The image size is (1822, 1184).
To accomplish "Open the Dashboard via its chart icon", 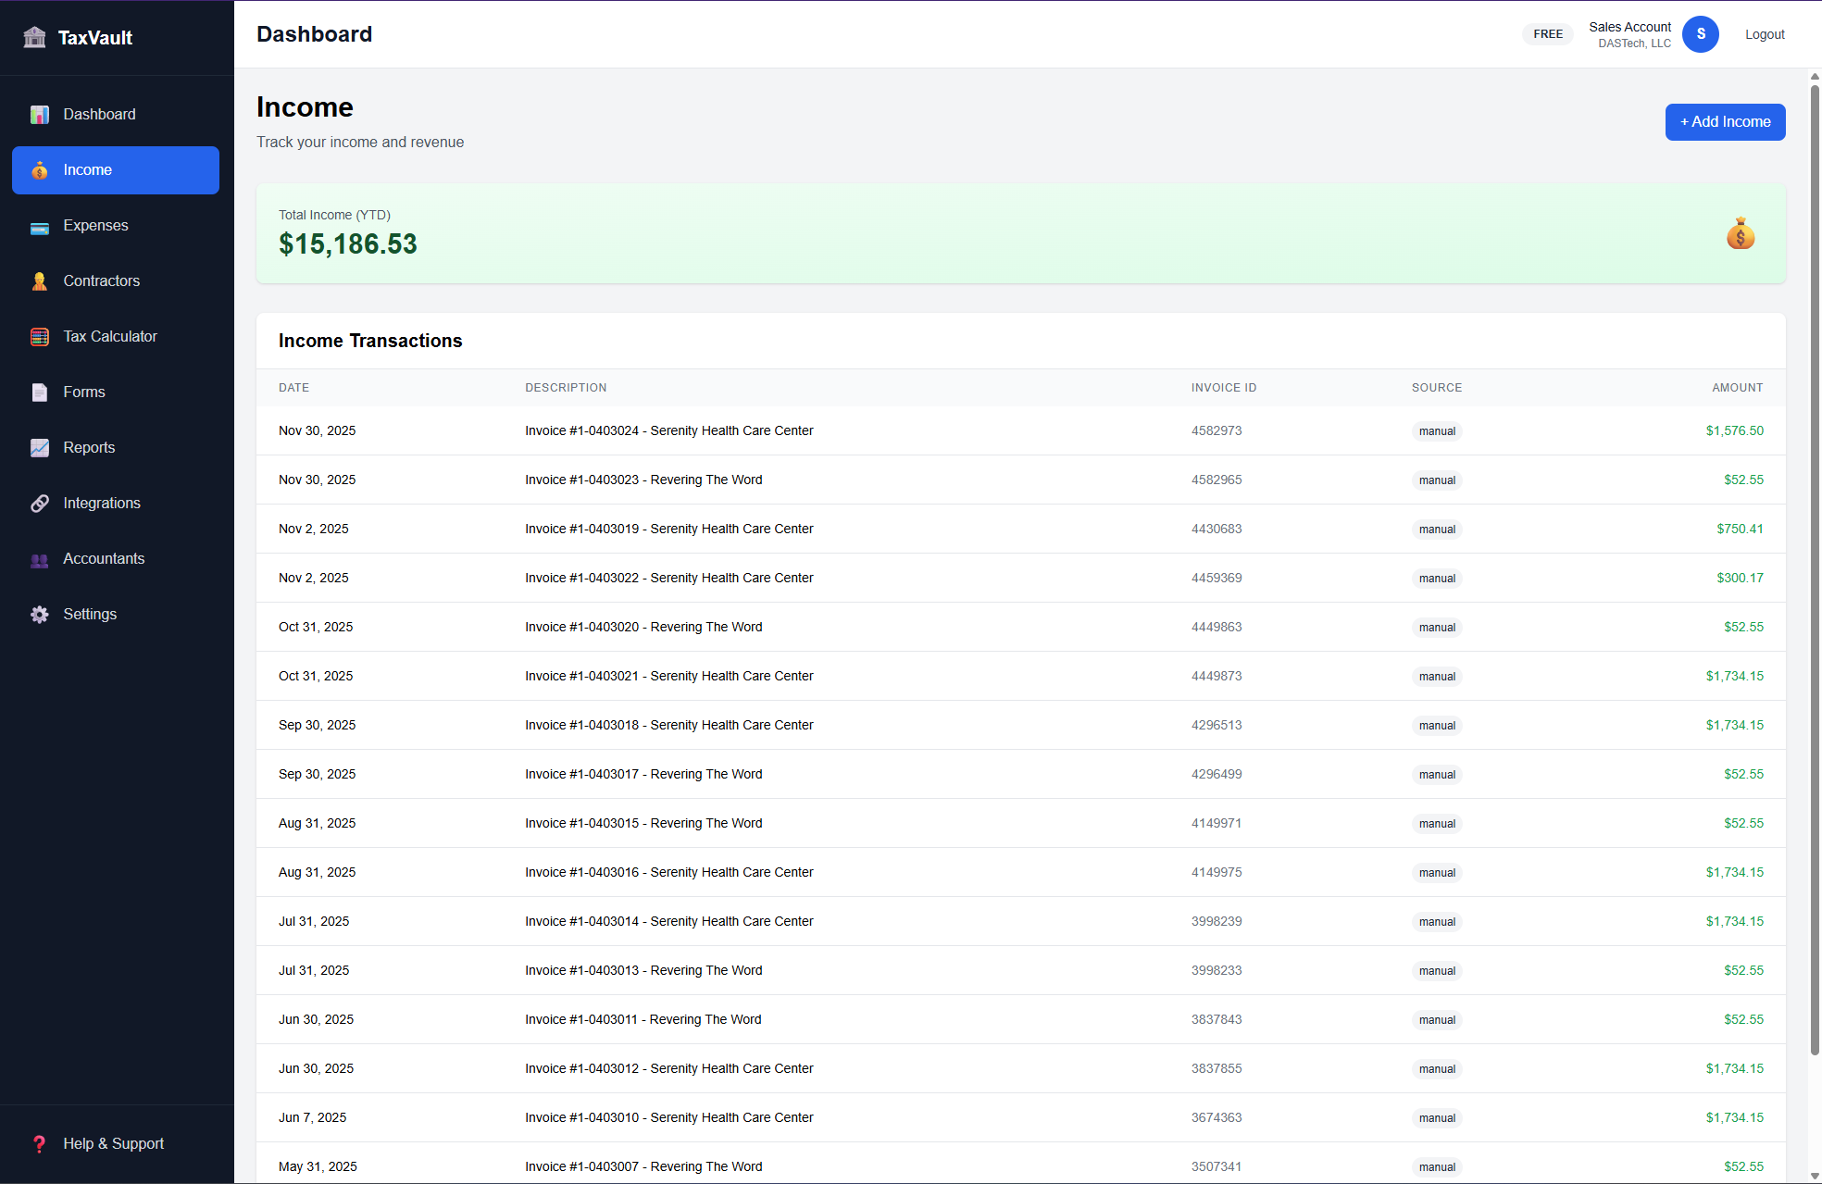I will 40,114.
